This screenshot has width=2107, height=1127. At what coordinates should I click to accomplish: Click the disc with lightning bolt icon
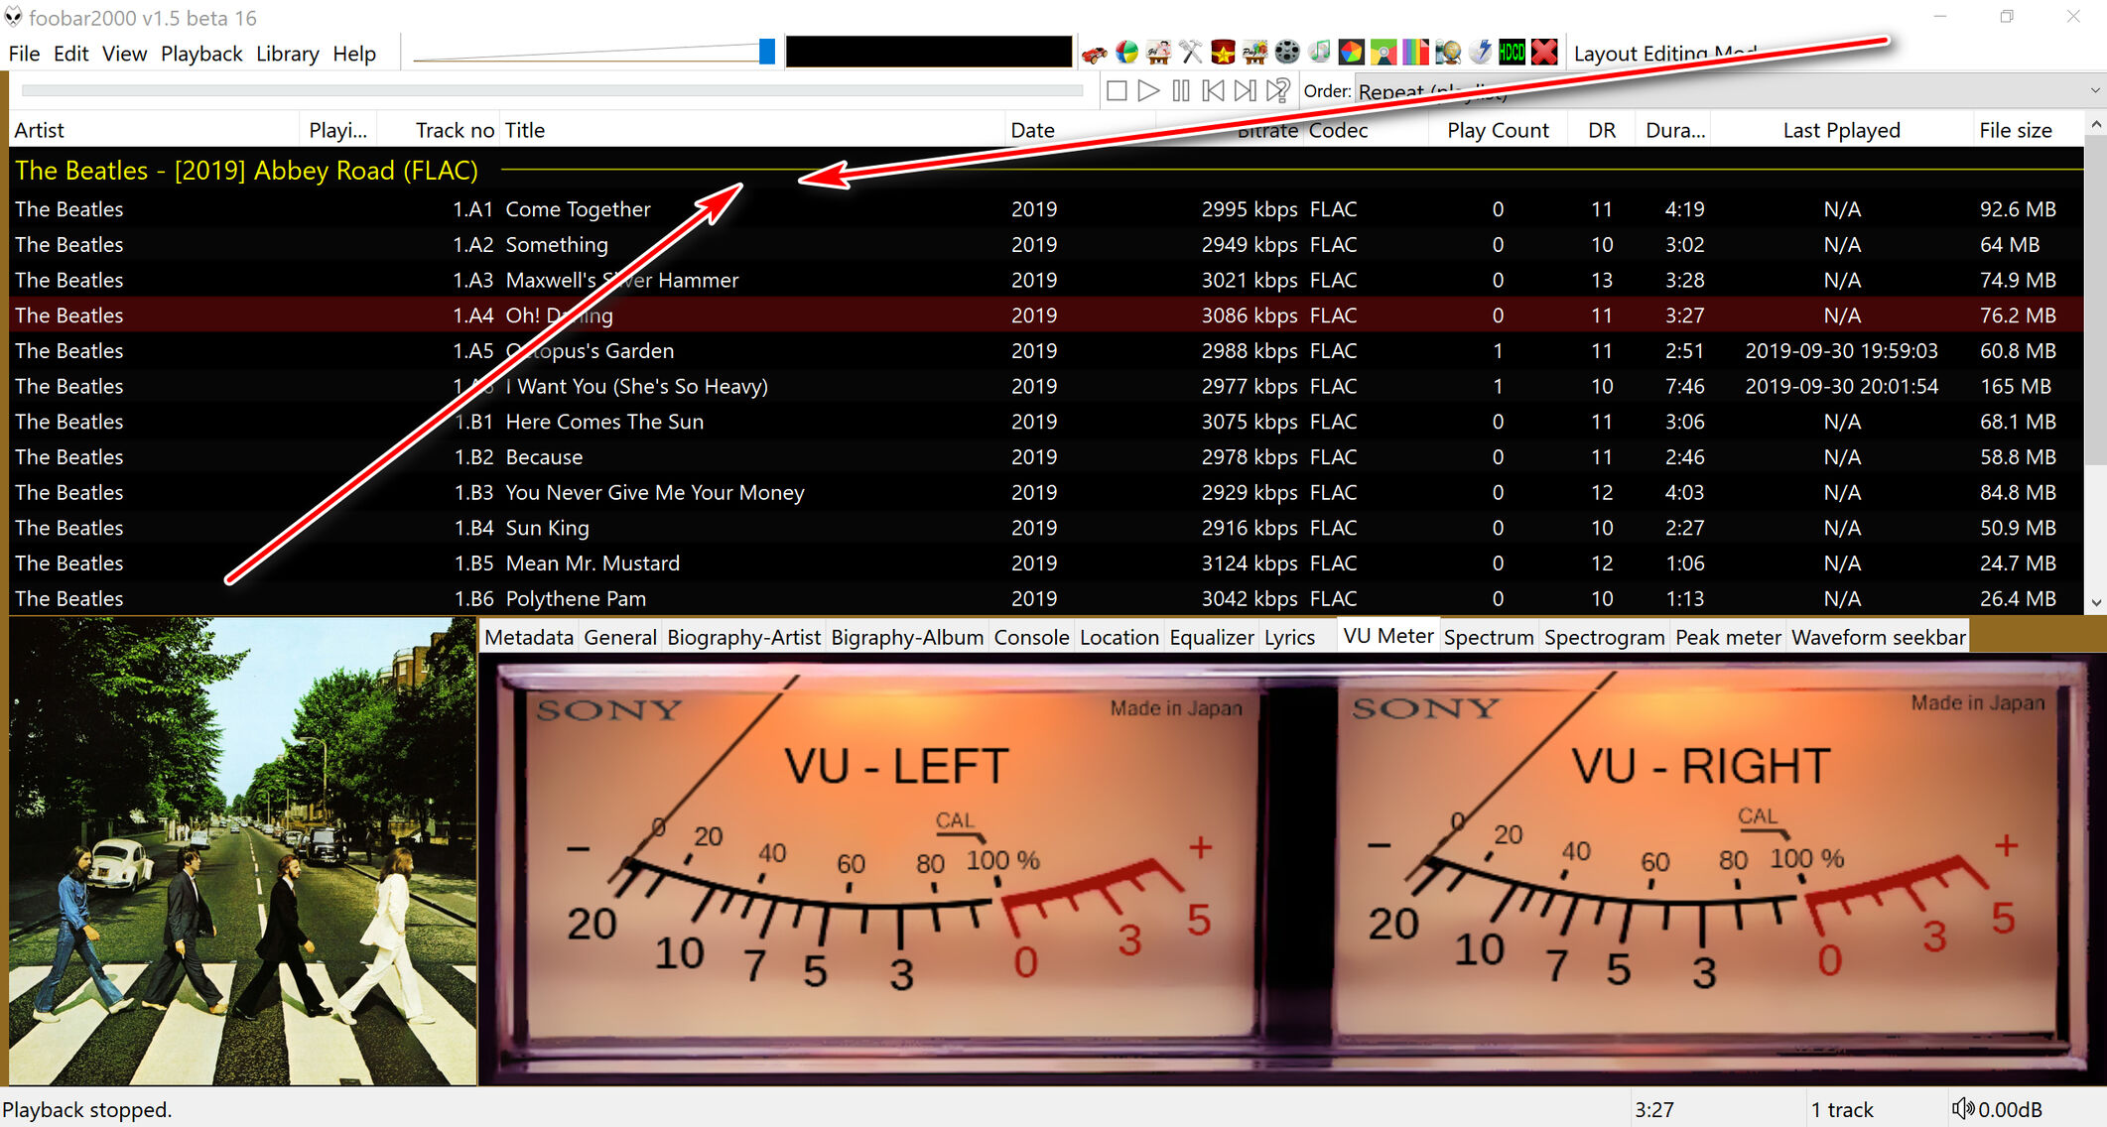pos(1480,53)
